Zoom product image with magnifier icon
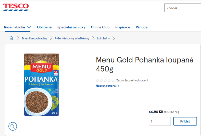 pos(13,126)
